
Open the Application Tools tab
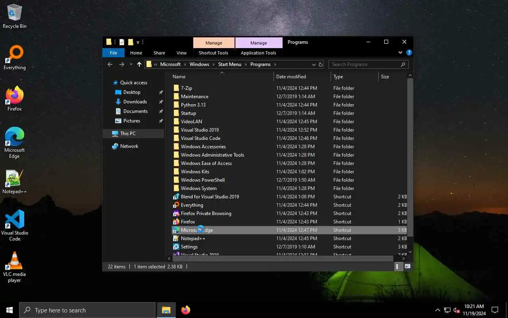coord(258,53)
